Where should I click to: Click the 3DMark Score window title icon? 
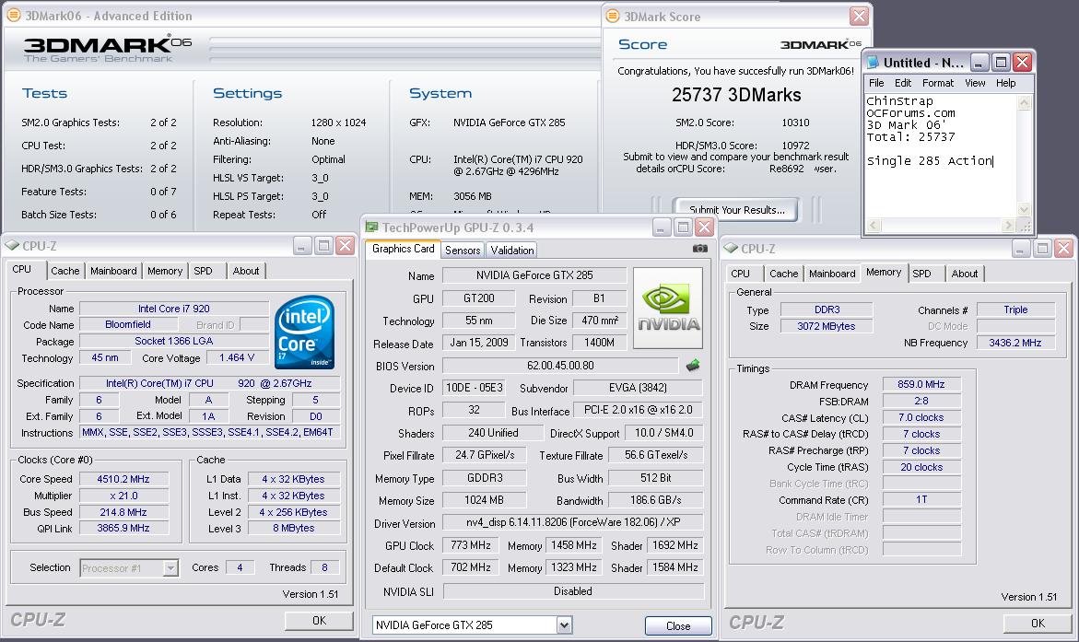612,15
